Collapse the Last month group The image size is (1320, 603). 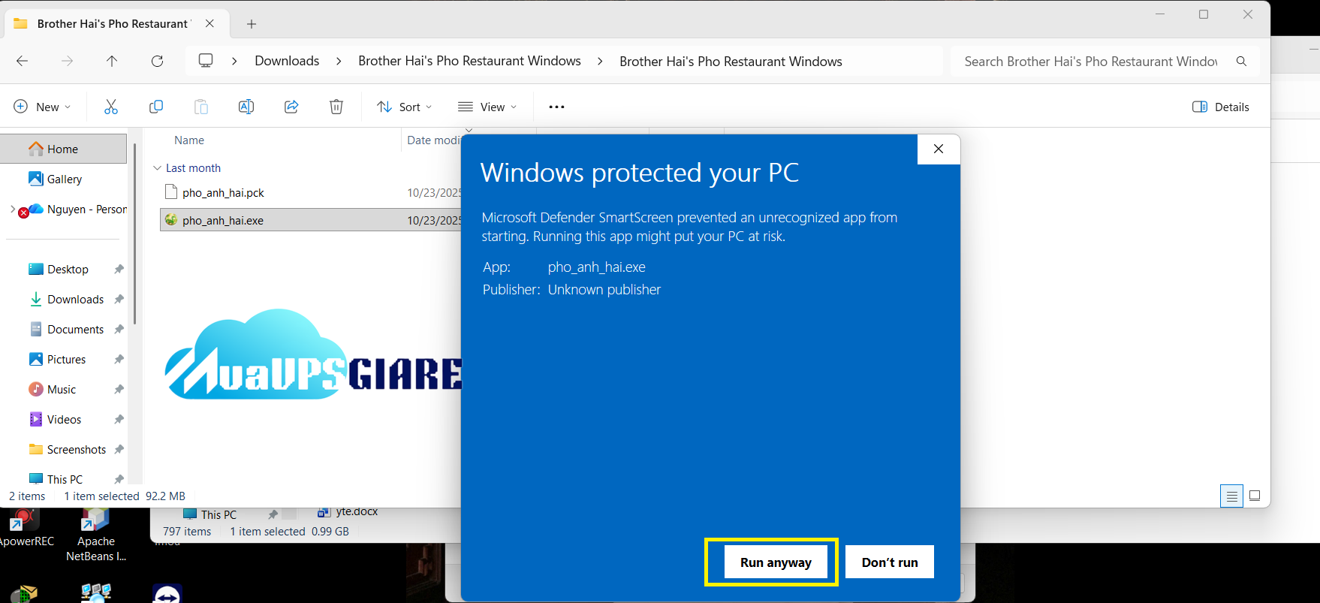coord(158,168)
